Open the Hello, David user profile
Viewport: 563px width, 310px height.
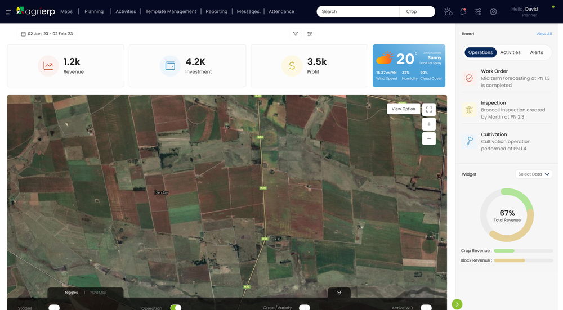click(x=525, y=11)
